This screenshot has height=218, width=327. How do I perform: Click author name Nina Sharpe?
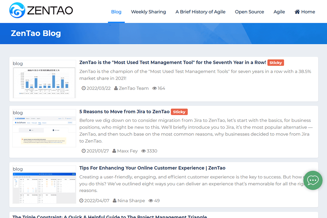coord(131,201)
